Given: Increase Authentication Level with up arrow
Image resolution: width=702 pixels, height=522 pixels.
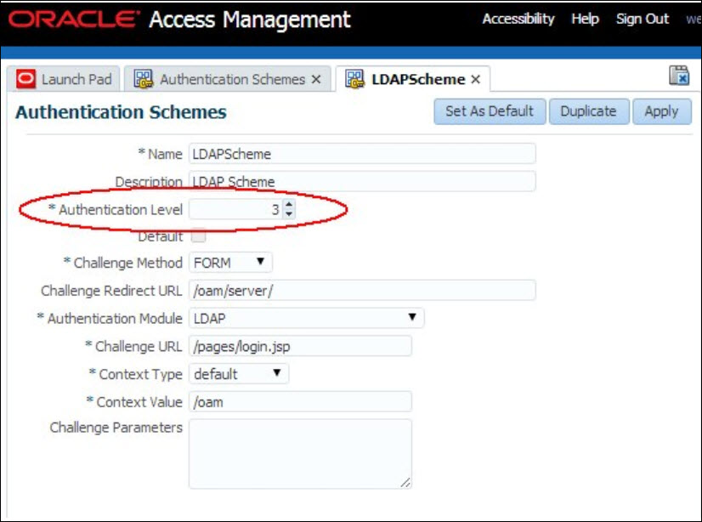Looking at the screenshot, I should [289, 205].
